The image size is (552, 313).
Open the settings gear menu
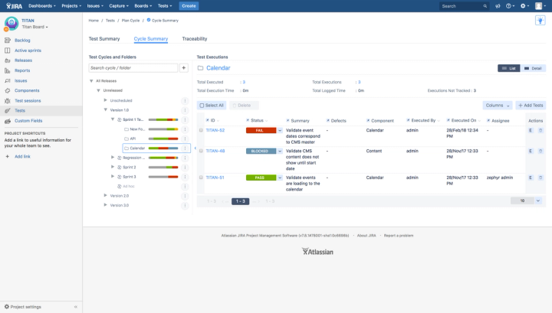coord(524,6)
